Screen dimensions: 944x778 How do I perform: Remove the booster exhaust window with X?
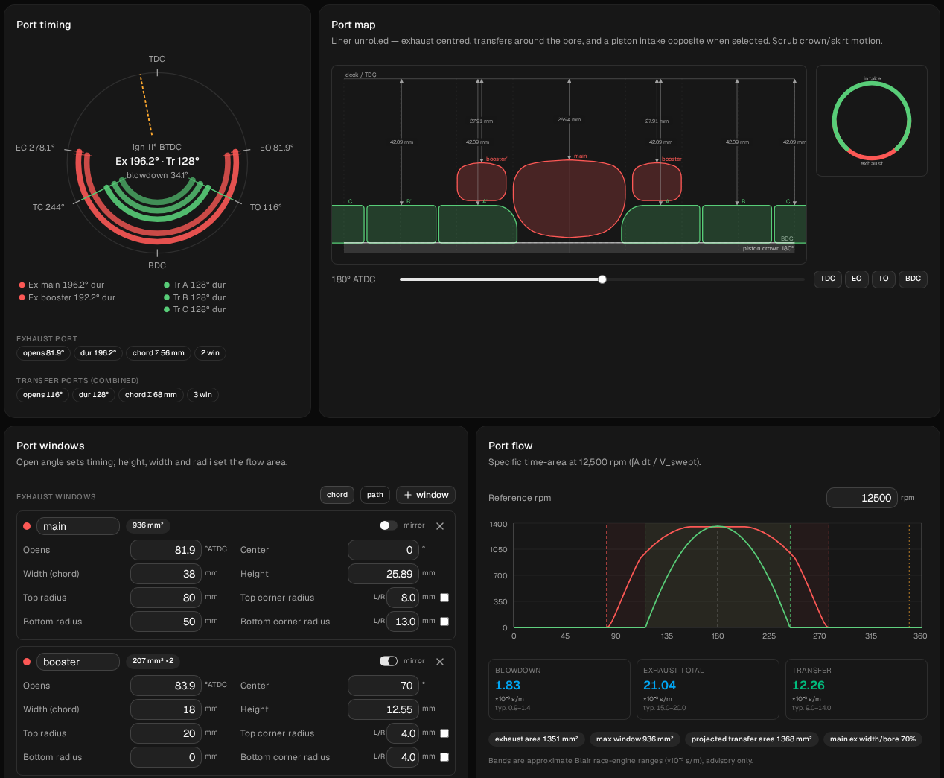click(440, 662)
